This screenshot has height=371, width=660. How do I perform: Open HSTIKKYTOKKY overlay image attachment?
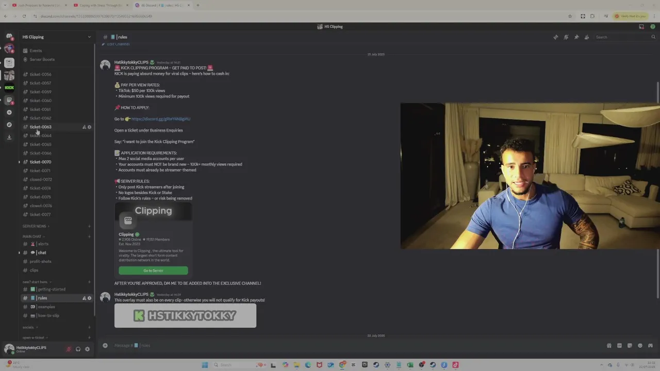[x=185, y=315]
